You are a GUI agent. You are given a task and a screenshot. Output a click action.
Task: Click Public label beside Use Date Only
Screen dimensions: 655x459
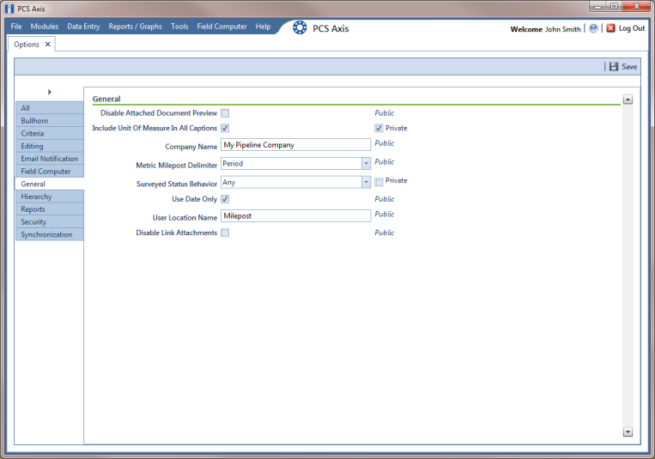tap(385, 199)
